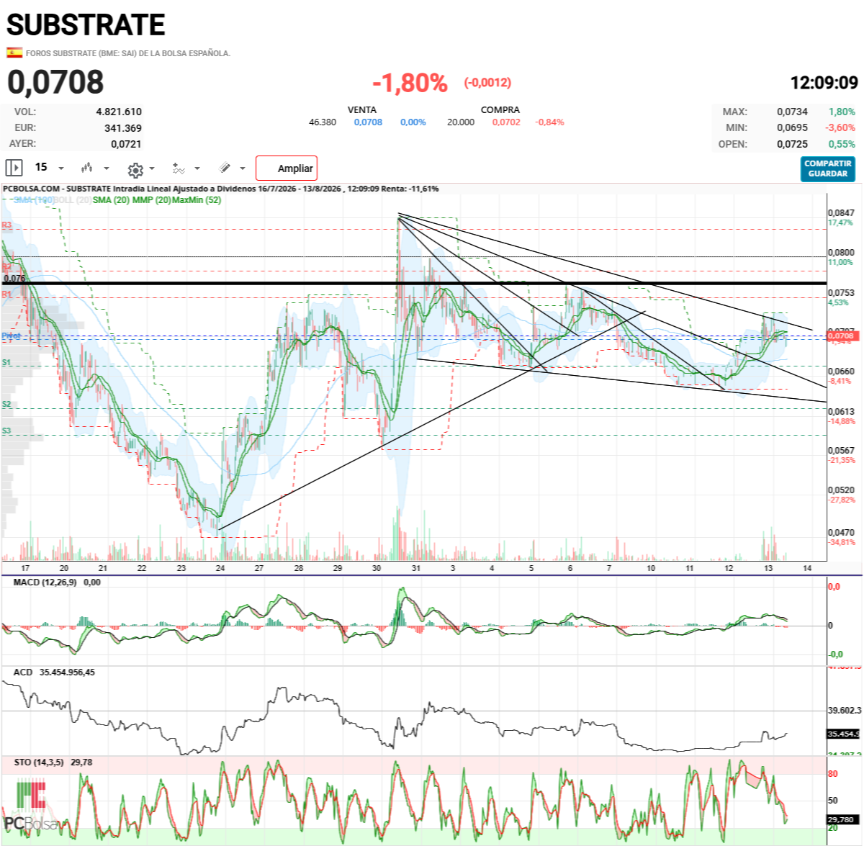Click the -1,80% change percentage
Image resolution: width=864 pixels, height=846 pixels.
(410, 83)
